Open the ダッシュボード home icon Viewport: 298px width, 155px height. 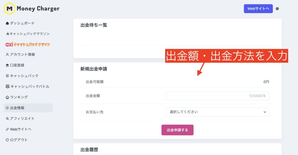7,23
